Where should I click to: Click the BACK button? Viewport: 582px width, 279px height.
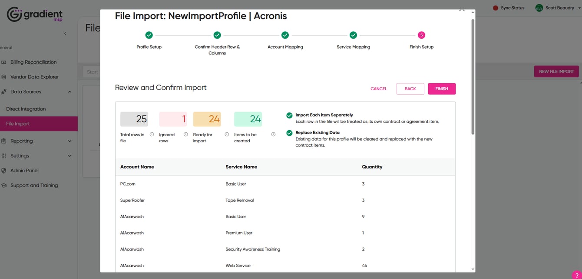[x=410, y=89]
